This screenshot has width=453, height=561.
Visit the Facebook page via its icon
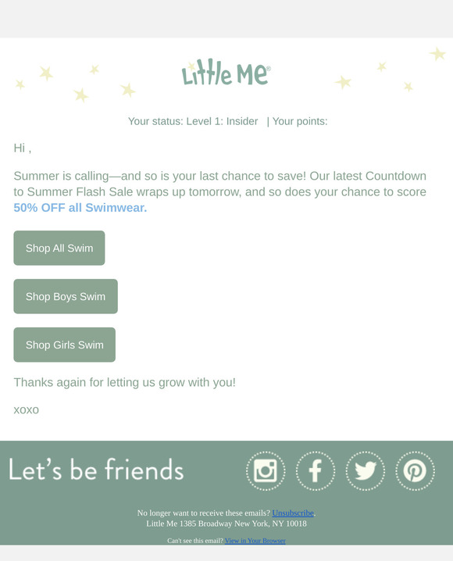tap(316, 471)
